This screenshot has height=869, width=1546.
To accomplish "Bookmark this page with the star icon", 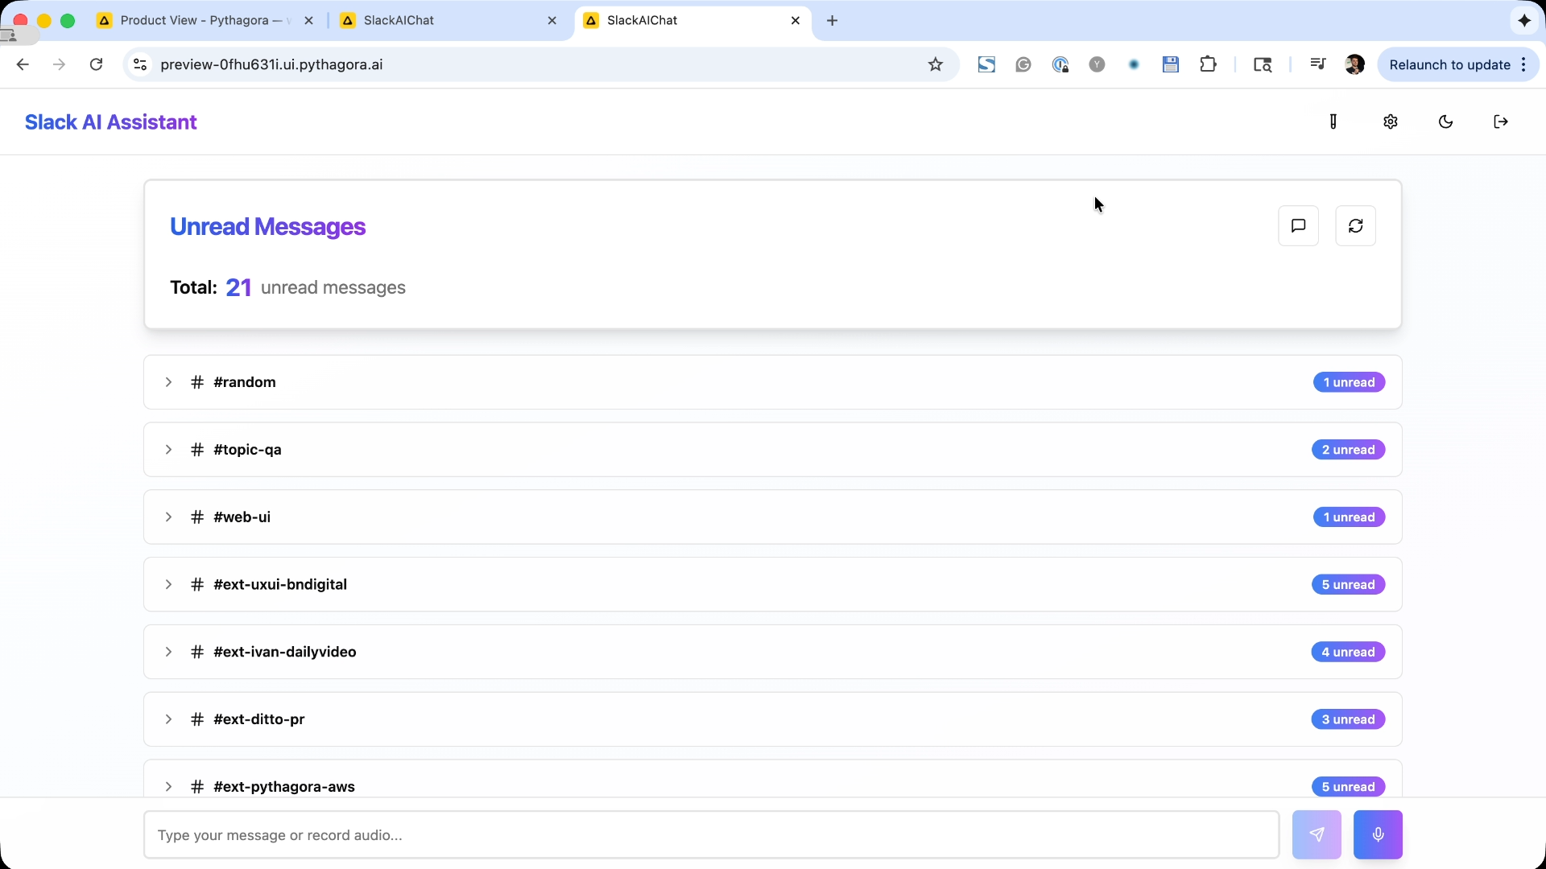I will pos(936,64).
